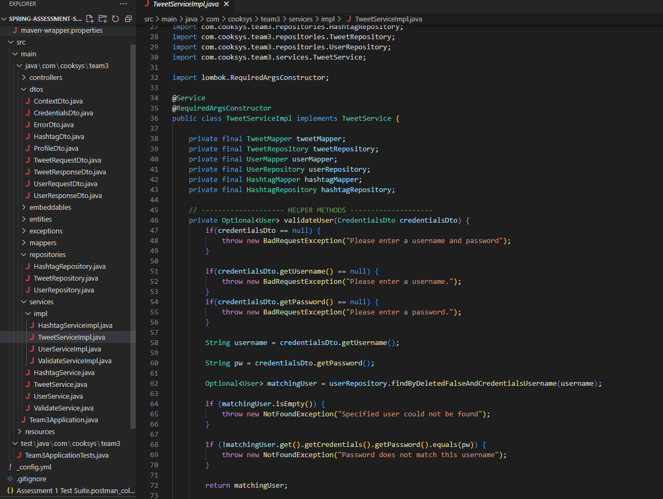Click the main breadcrumb segment

point(170,19)
